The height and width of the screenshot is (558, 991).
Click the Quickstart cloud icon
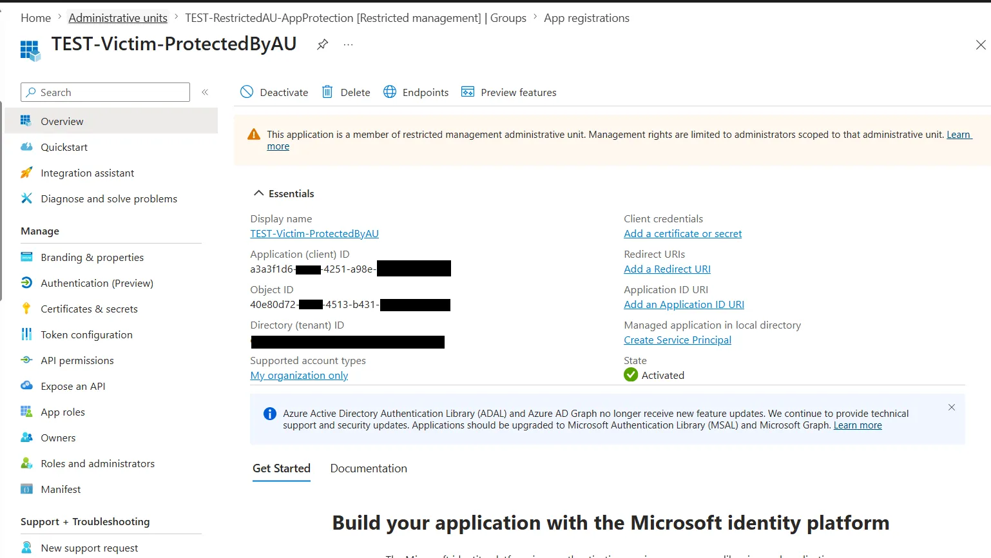point(26,146)
